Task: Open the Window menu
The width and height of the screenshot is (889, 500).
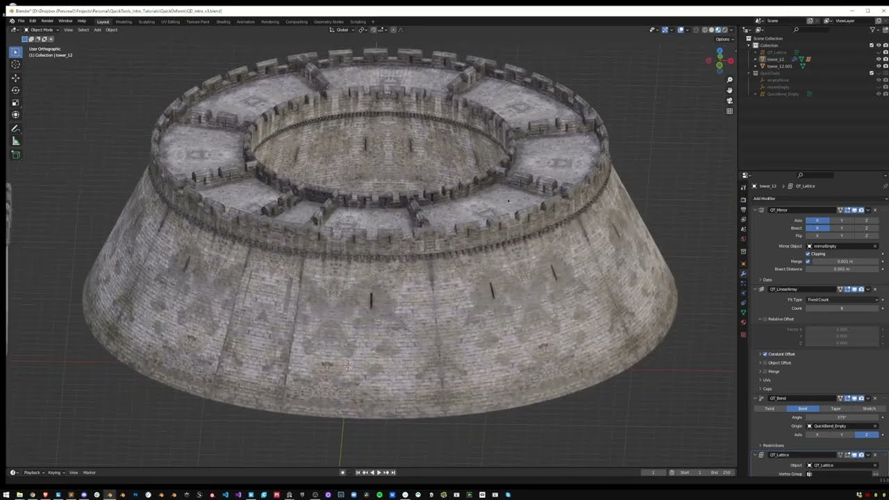Action: click(65, 21)
